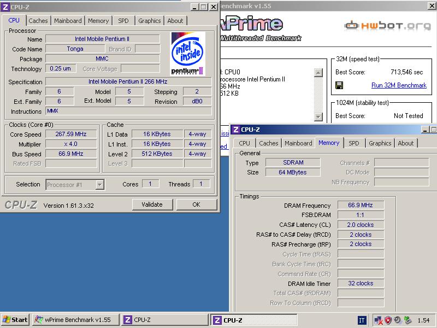The width and height of the screenshot is (437, 328).
Task: Click the CPU-Z icon in Memory window title bar
Action: [x=236, y=130]
